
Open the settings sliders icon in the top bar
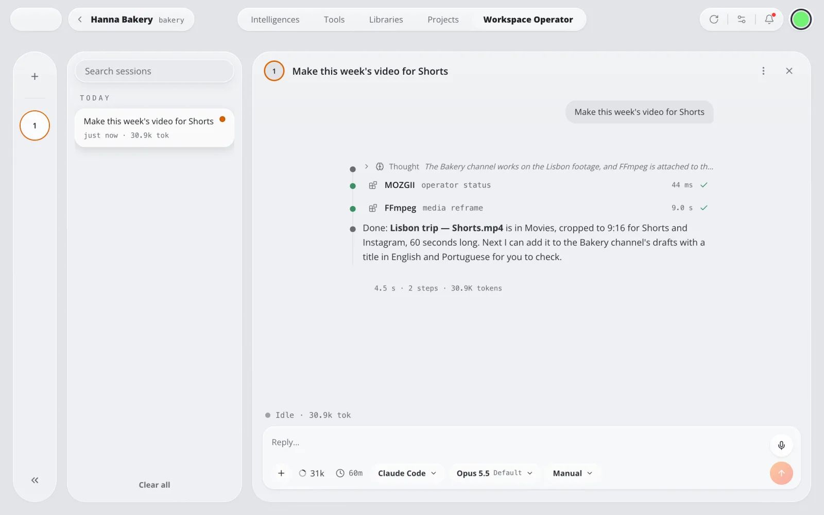742,20
